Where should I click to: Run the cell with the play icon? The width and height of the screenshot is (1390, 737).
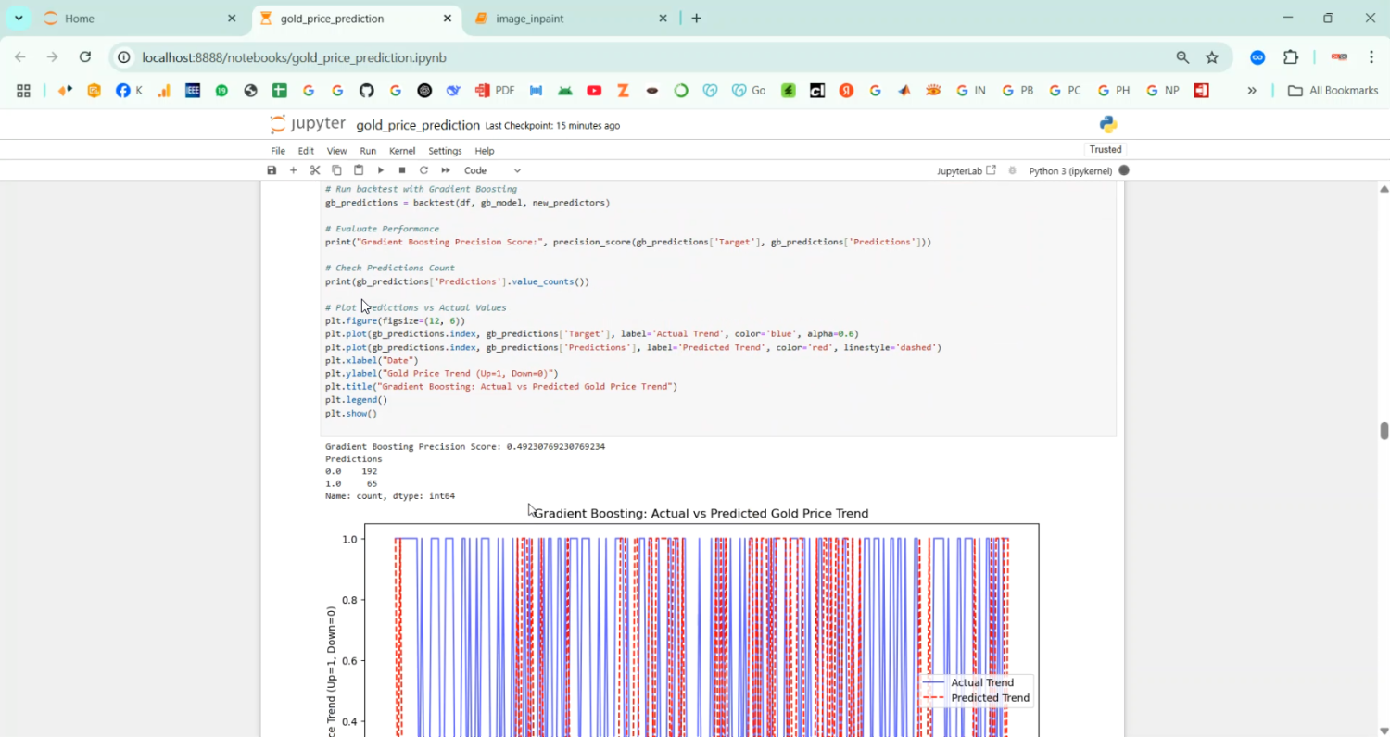tap(380, 170)
